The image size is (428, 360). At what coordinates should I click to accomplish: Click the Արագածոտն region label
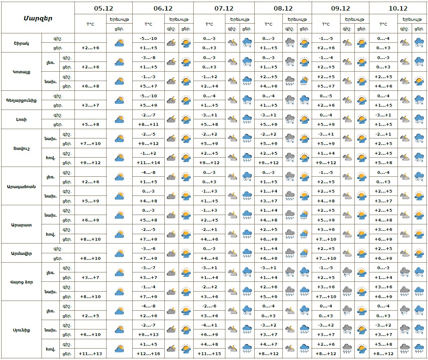21,187
